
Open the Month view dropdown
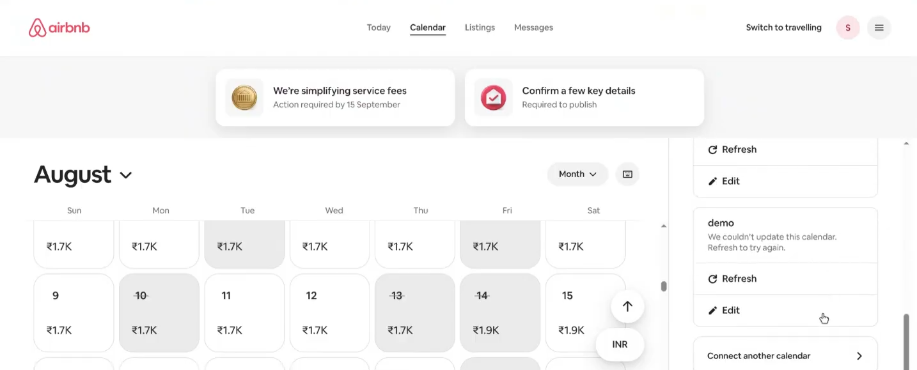pos(577,174)
